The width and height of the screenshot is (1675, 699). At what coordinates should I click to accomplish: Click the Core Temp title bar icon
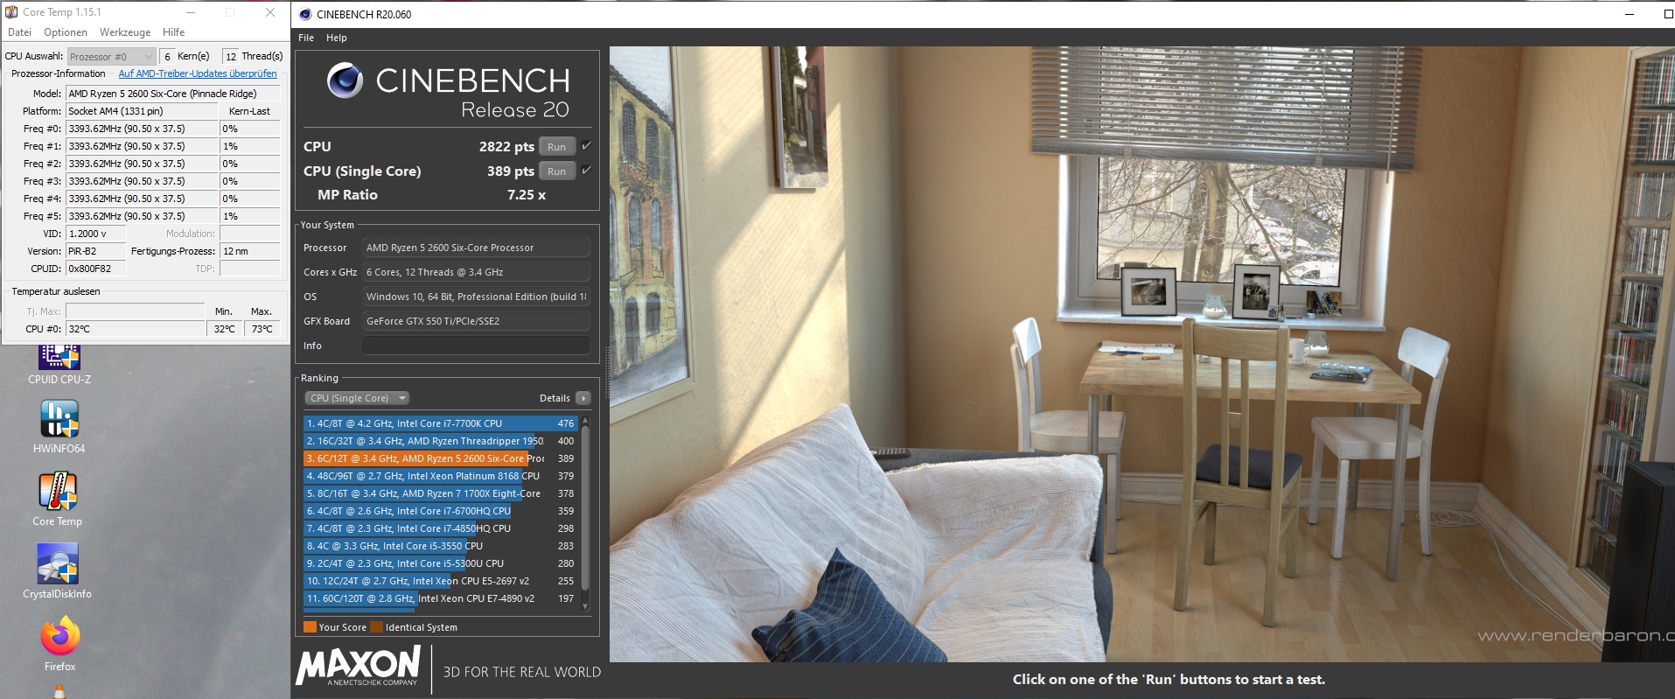(11, 12)
